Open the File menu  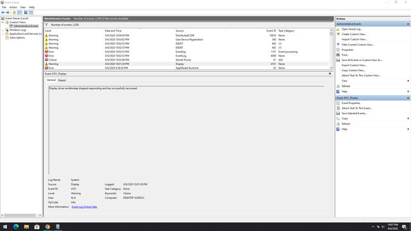[x=4, y=7]
